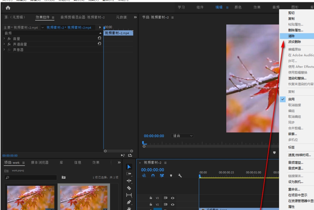Click program monitor timecode 00:00:00:00

tap(154, 136)
